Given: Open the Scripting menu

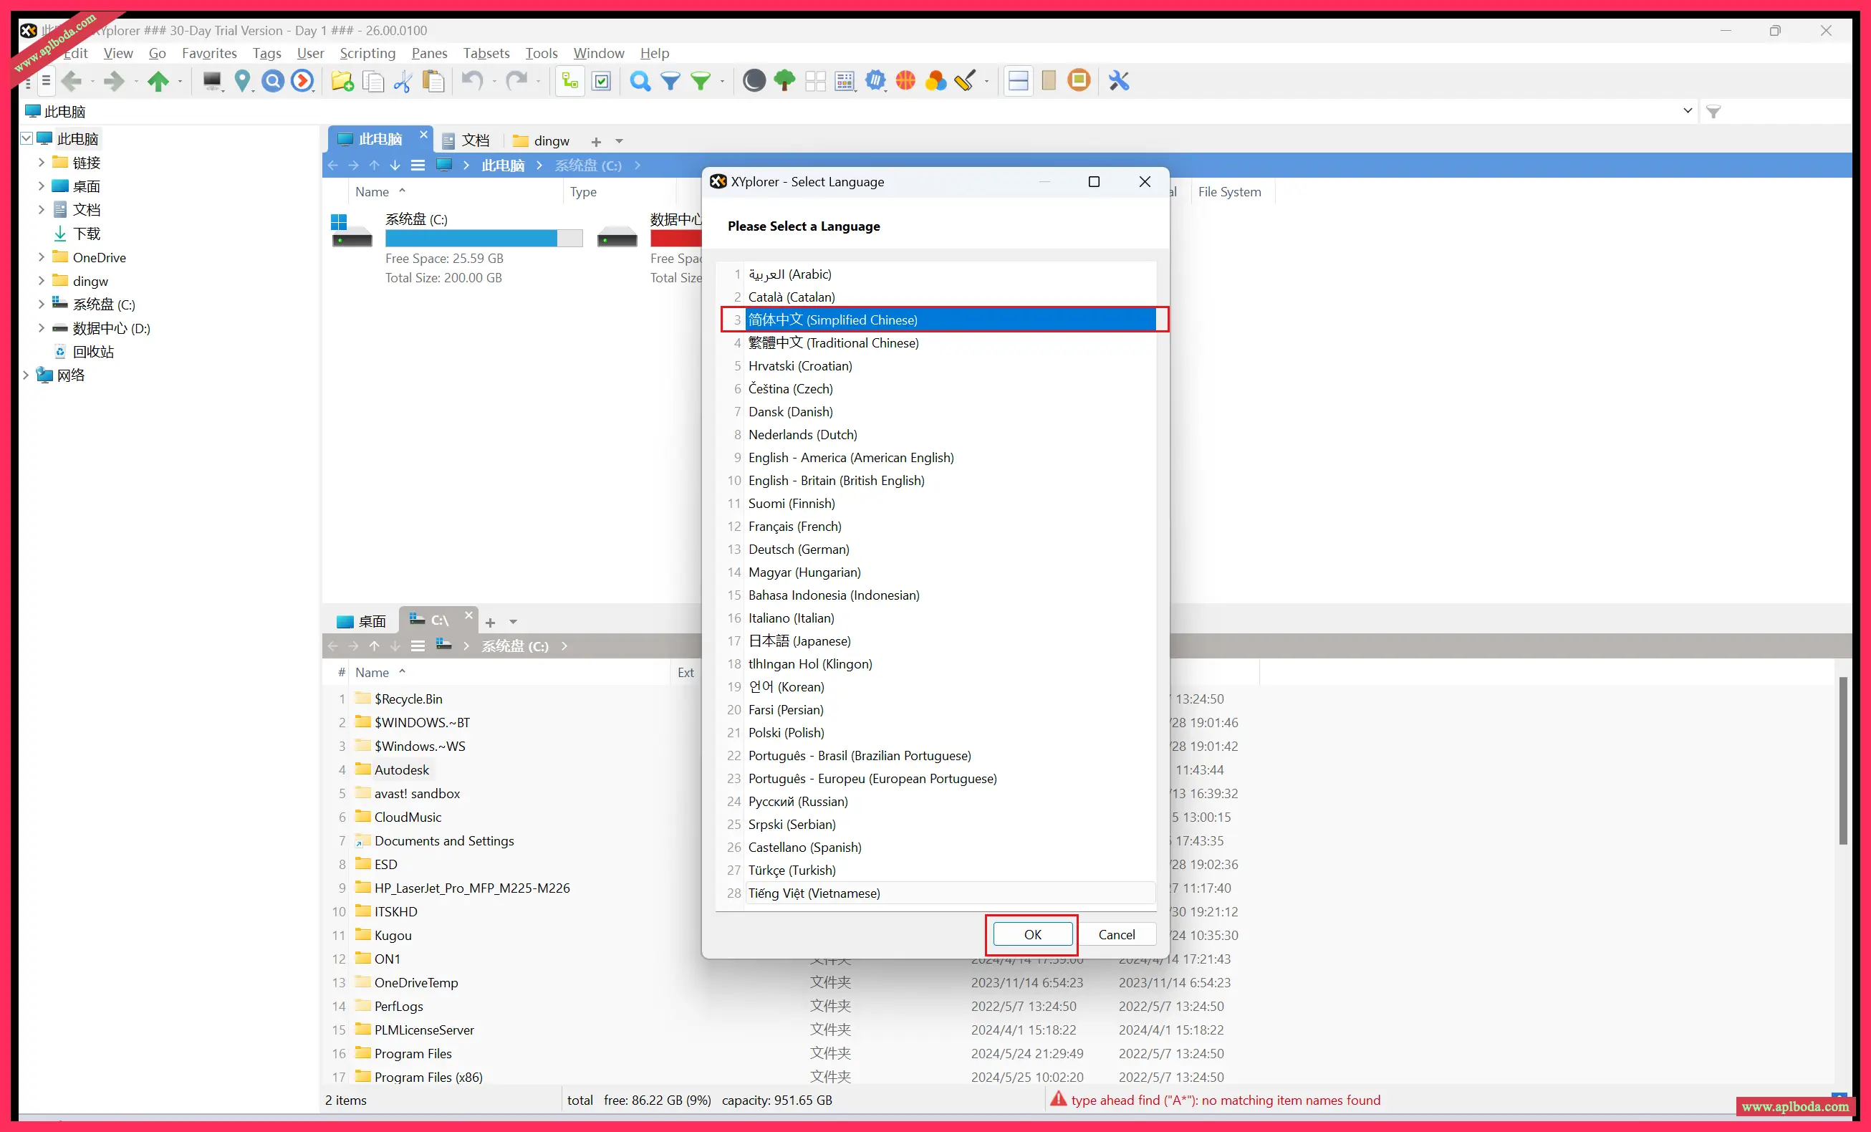Looking at the screenshot, I should click(367, 53).
